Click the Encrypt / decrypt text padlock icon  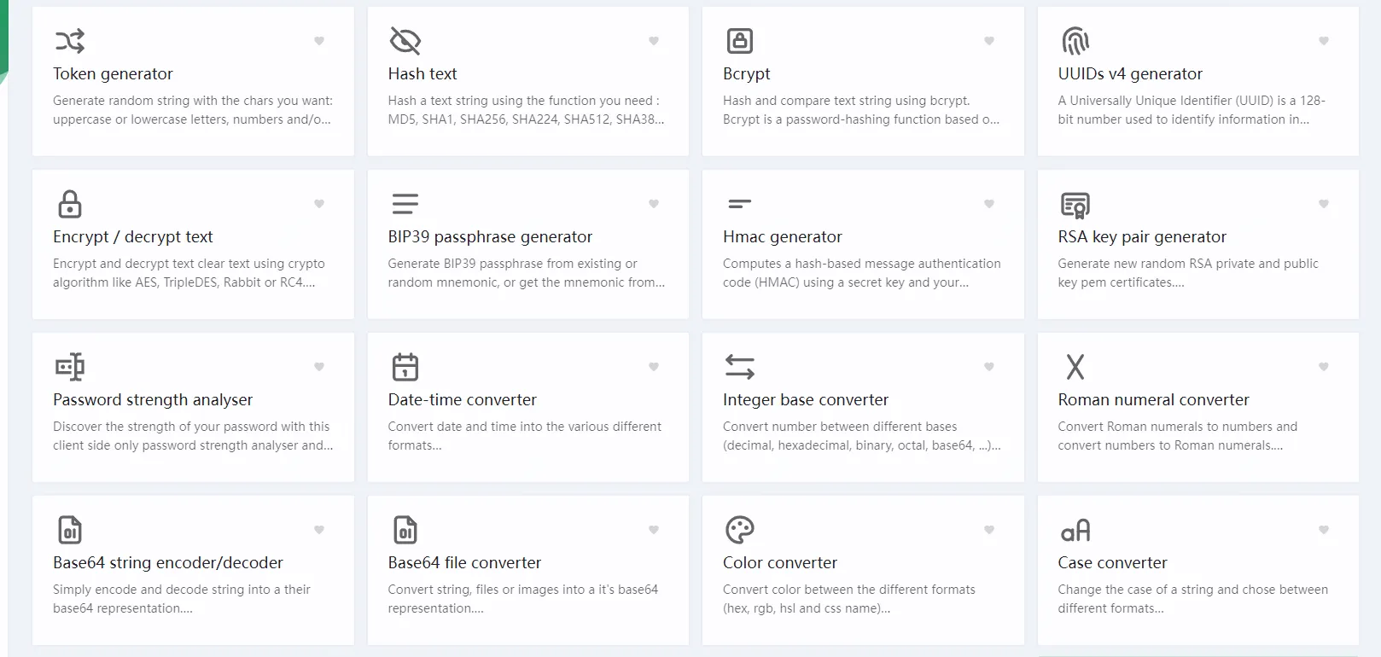(70, 204)
